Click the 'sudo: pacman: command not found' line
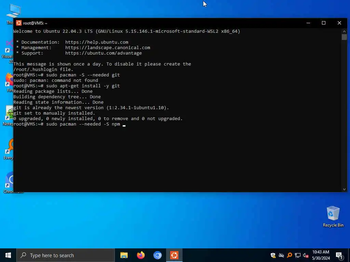This screenshot has width=350, height=262. (56, 80)
